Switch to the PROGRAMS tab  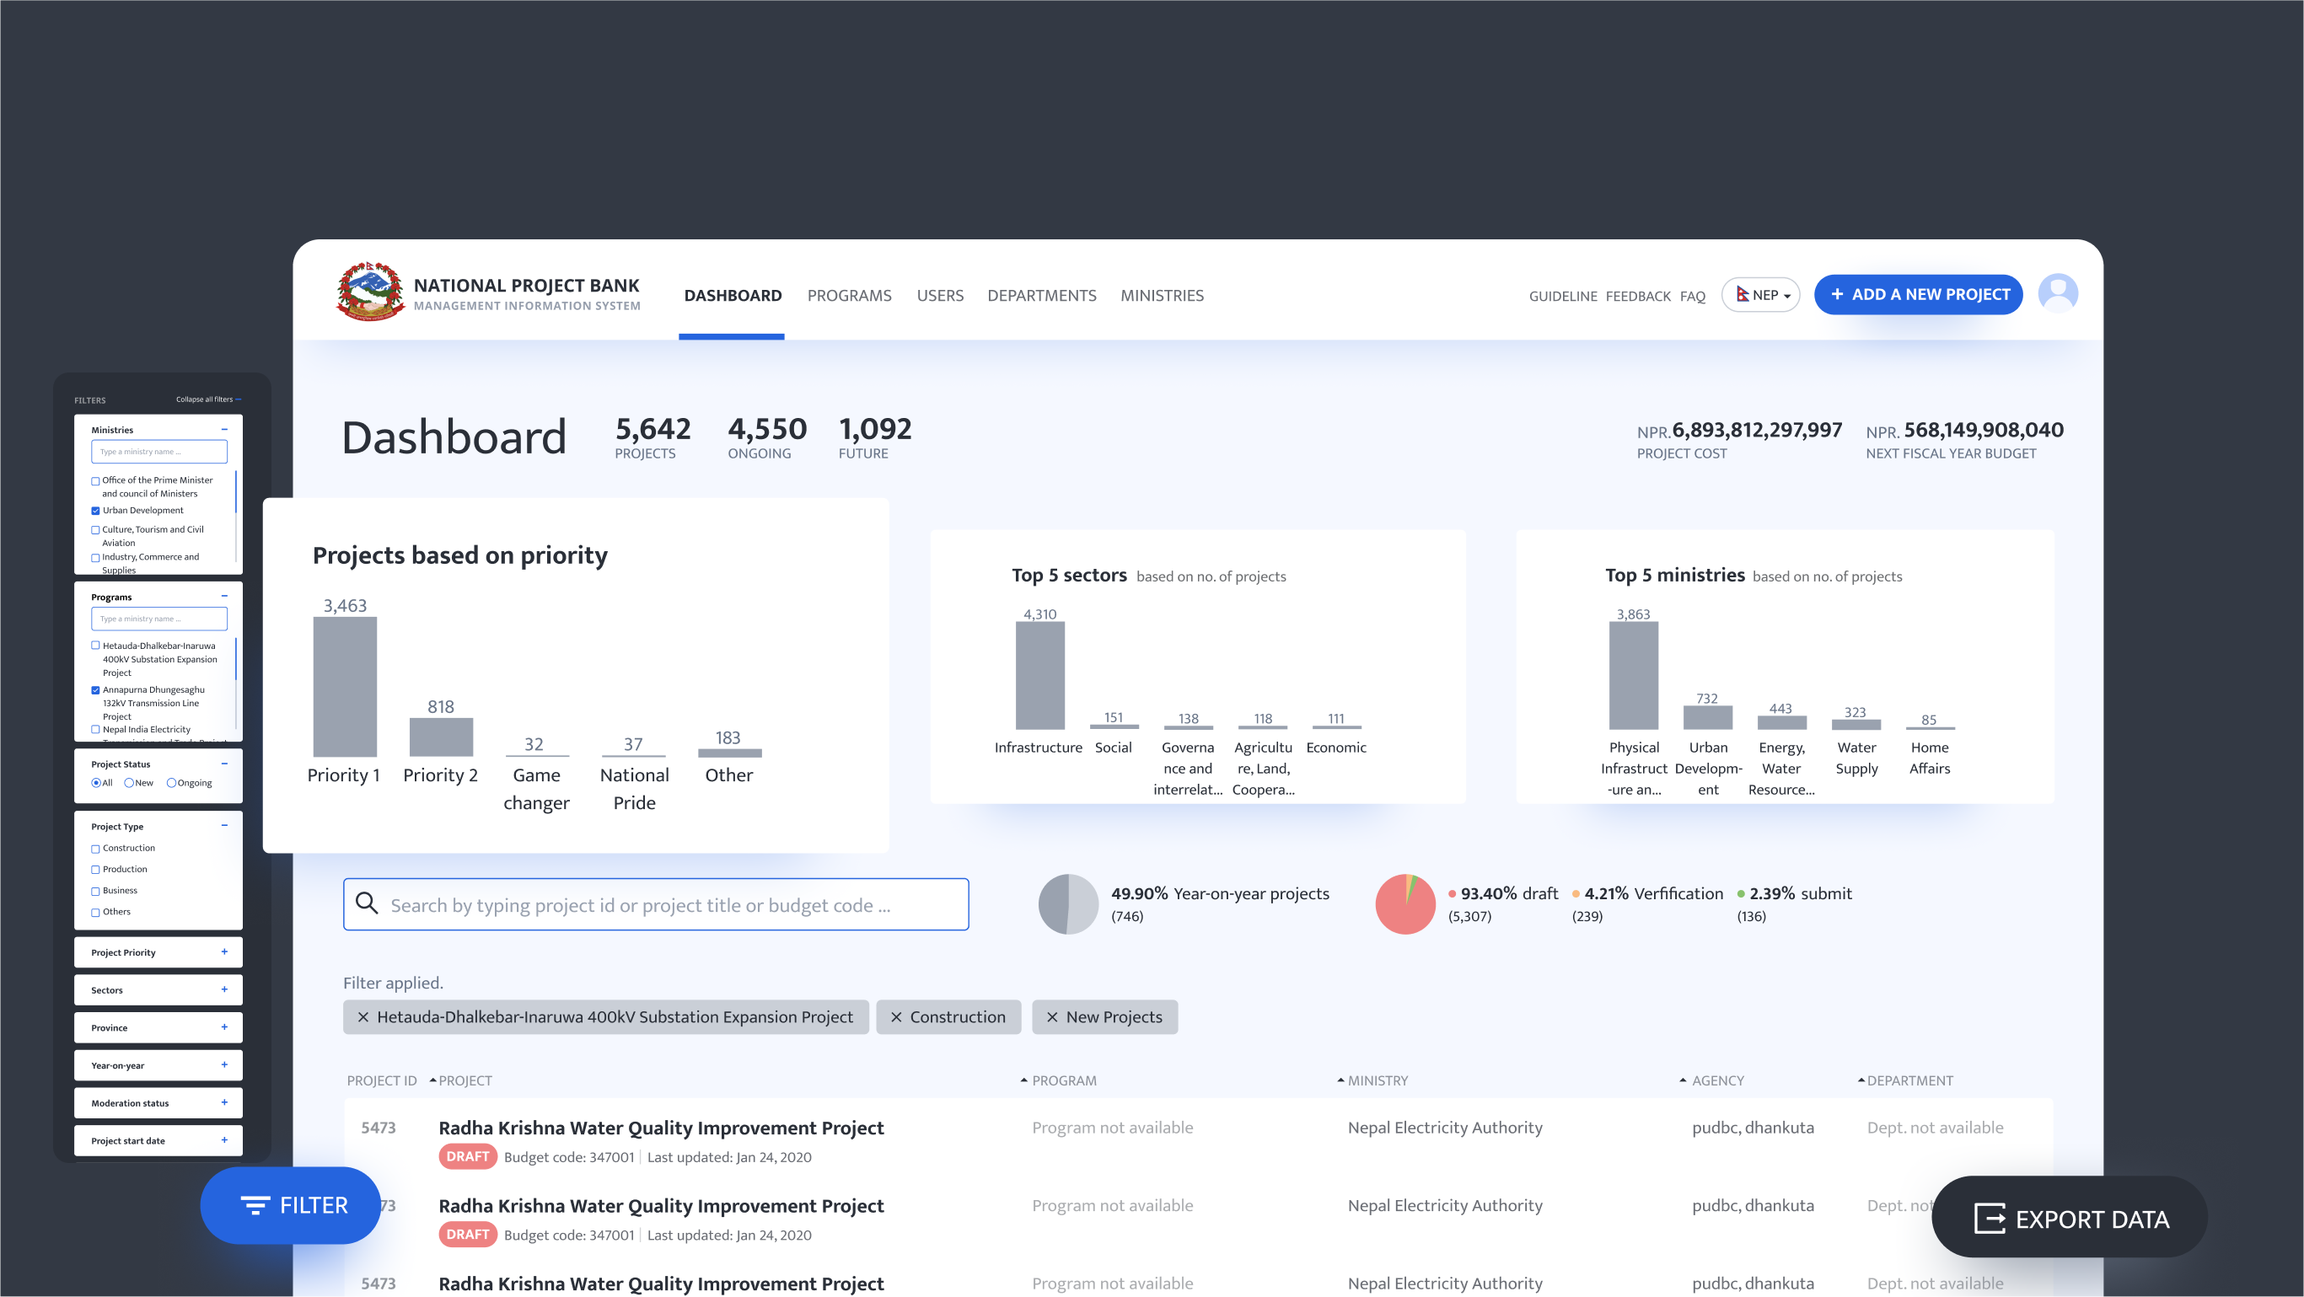(849, 295)
